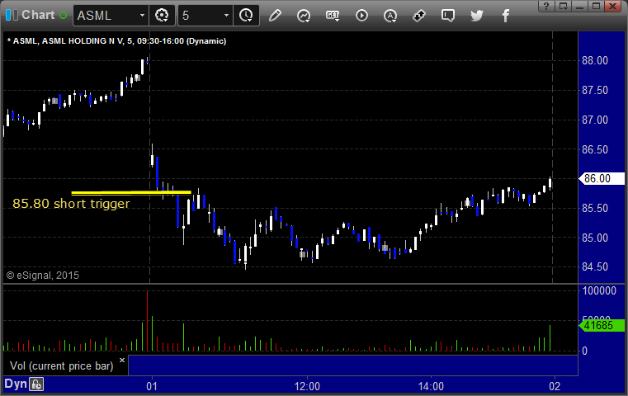Viewport: 628px width, 396px height.
Task: Click the 87.50 price axis label
Action: click(x=595, y=90)
